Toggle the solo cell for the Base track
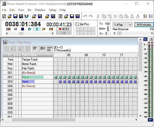 pos(20,81)
